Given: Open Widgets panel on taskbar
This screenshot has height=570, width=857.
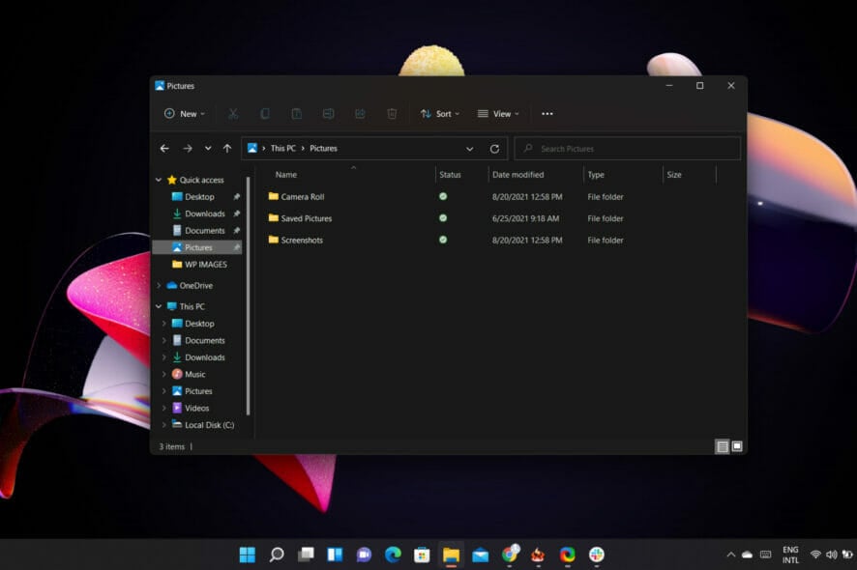Looking at the screenshot, I should (335, 555).
